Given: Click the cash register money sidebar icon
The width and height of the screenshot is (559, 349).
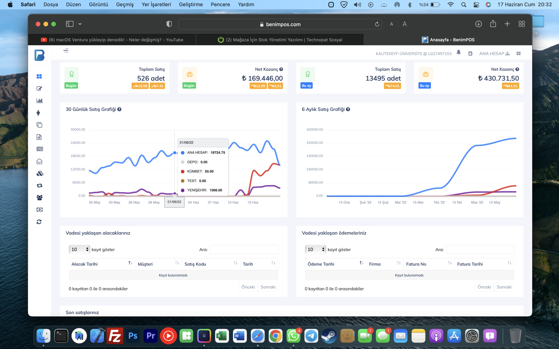Looking at the screenshot, I should click(39, 210).
